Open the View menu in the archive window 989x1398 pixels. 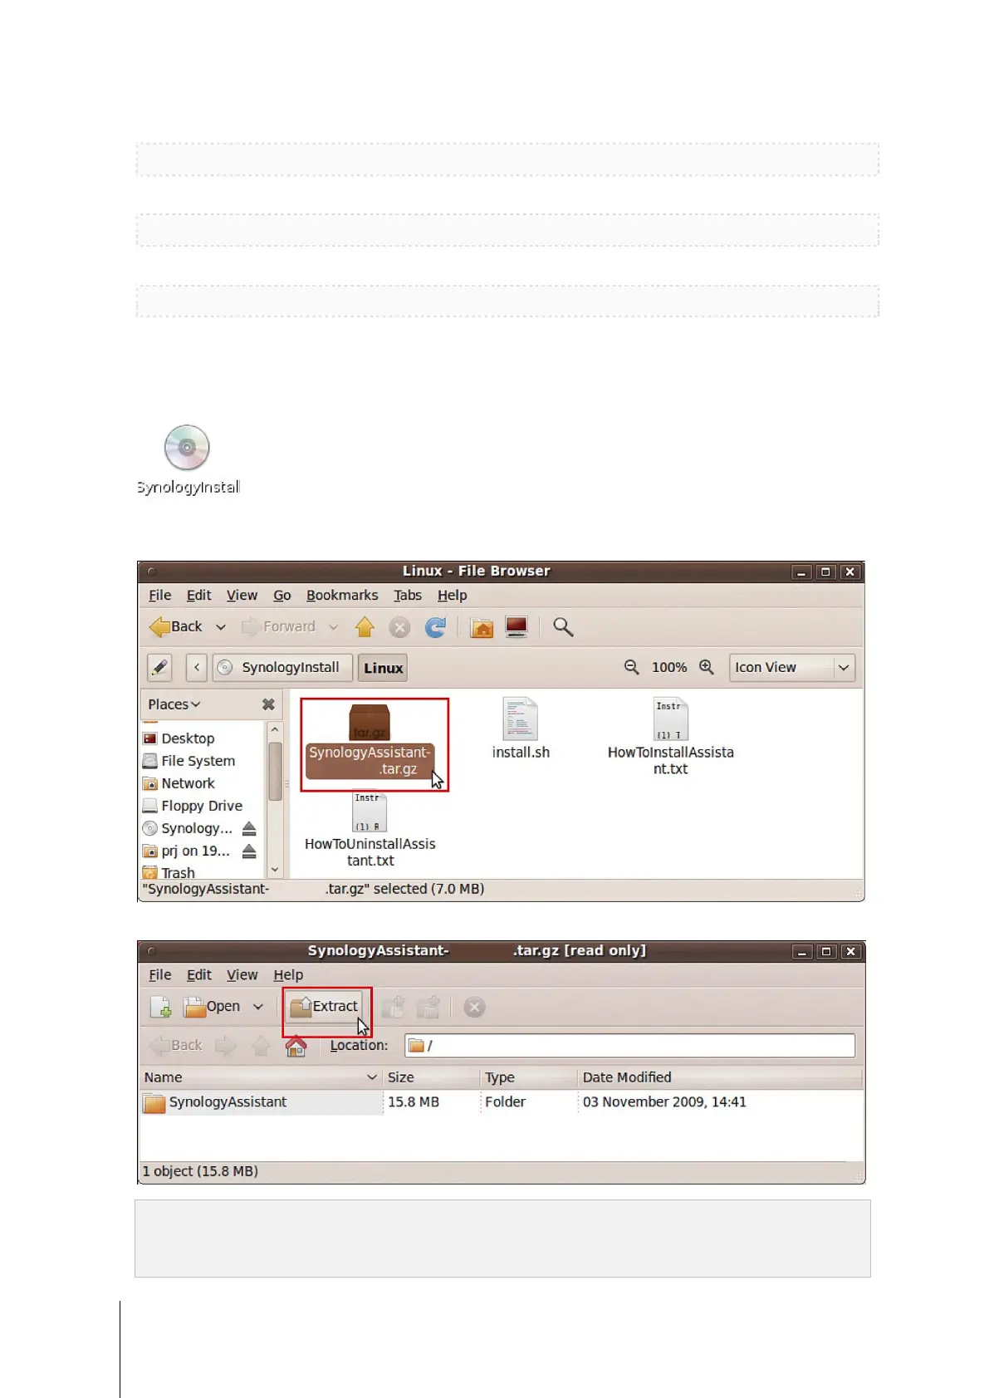pyautogui.click(x=242, y=975)
